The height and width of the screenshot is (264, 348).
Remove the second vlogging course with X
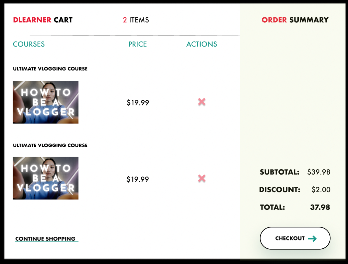point(202,178)
